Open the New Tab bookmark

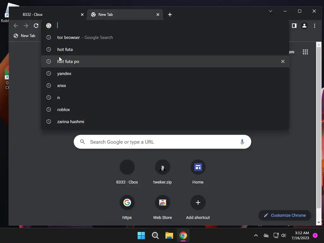pos(24,36)
